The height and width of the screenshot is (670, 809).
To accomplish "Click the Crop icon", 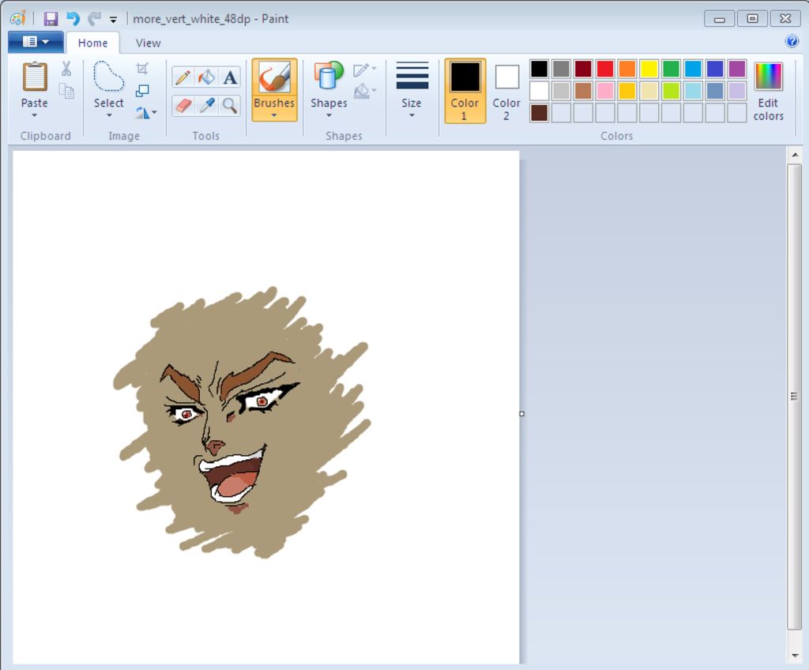I will click(142, 70).
